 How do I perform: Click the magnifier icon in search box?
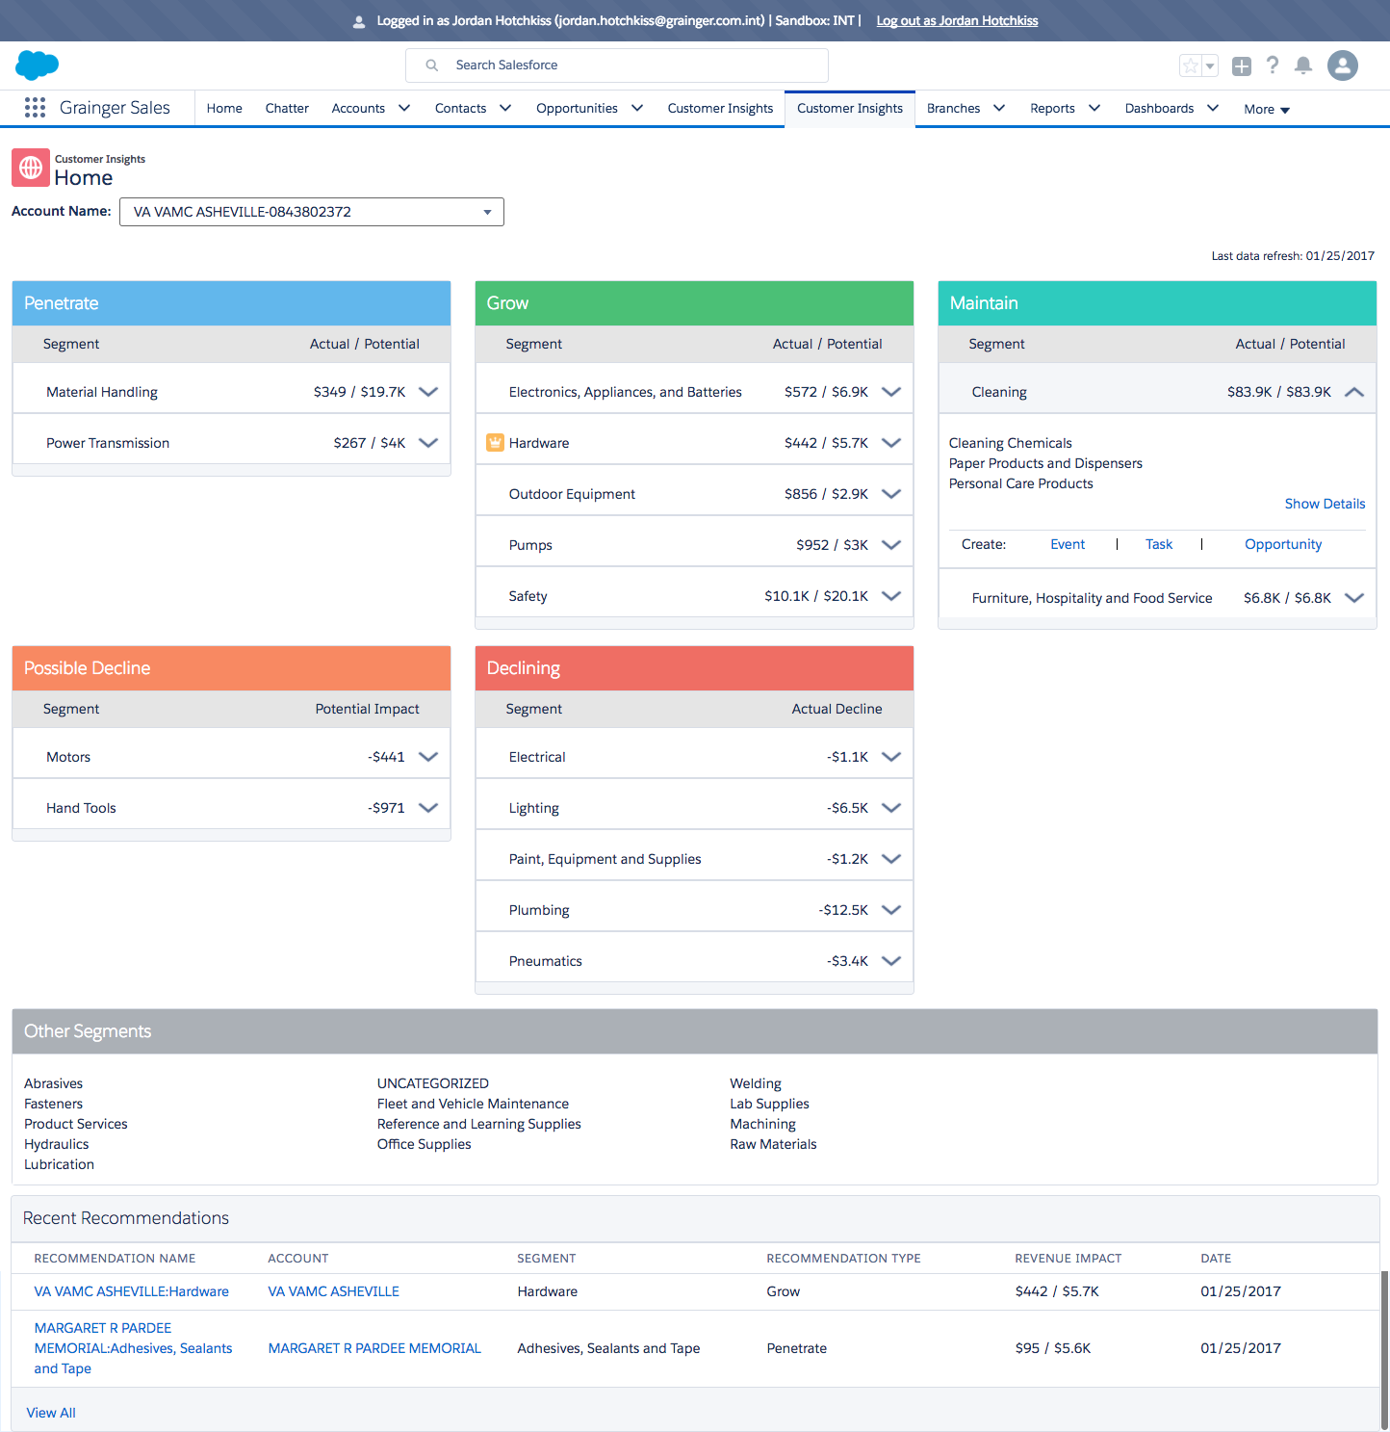tap(432, 65)
